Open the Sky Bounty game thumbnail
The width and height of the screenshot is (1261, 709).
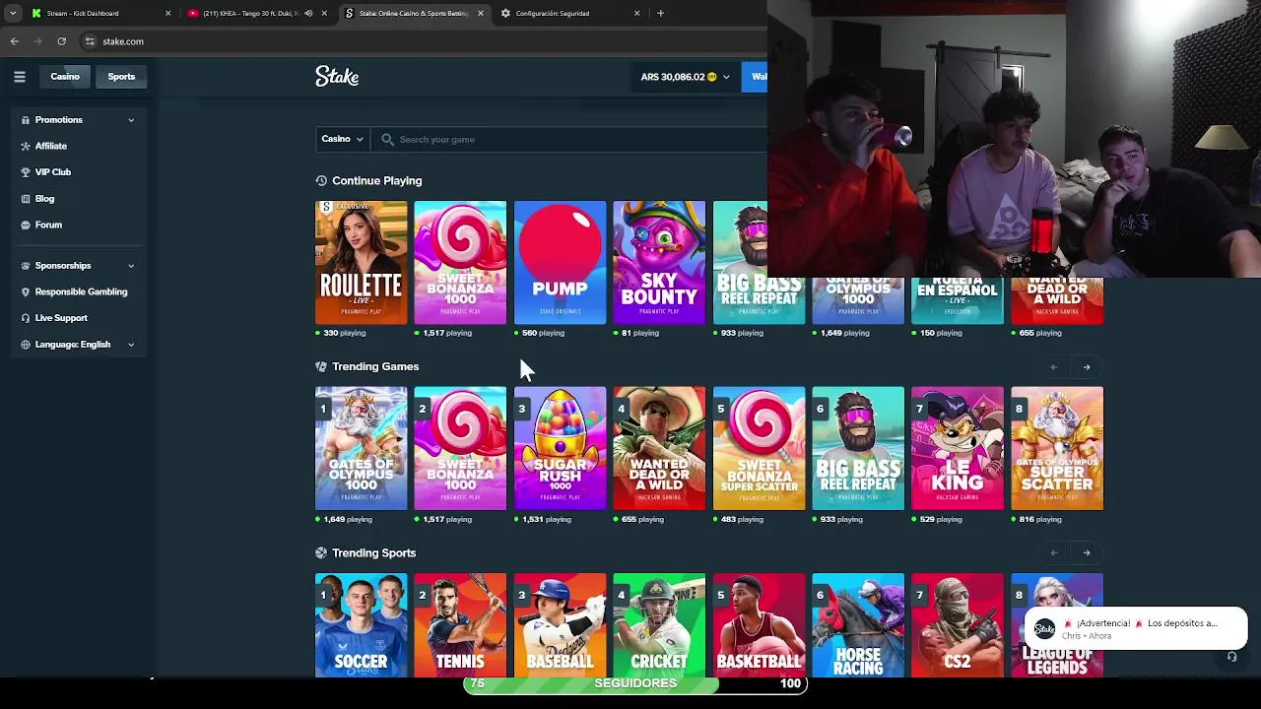pyautogui.click(x=659, y=263)
